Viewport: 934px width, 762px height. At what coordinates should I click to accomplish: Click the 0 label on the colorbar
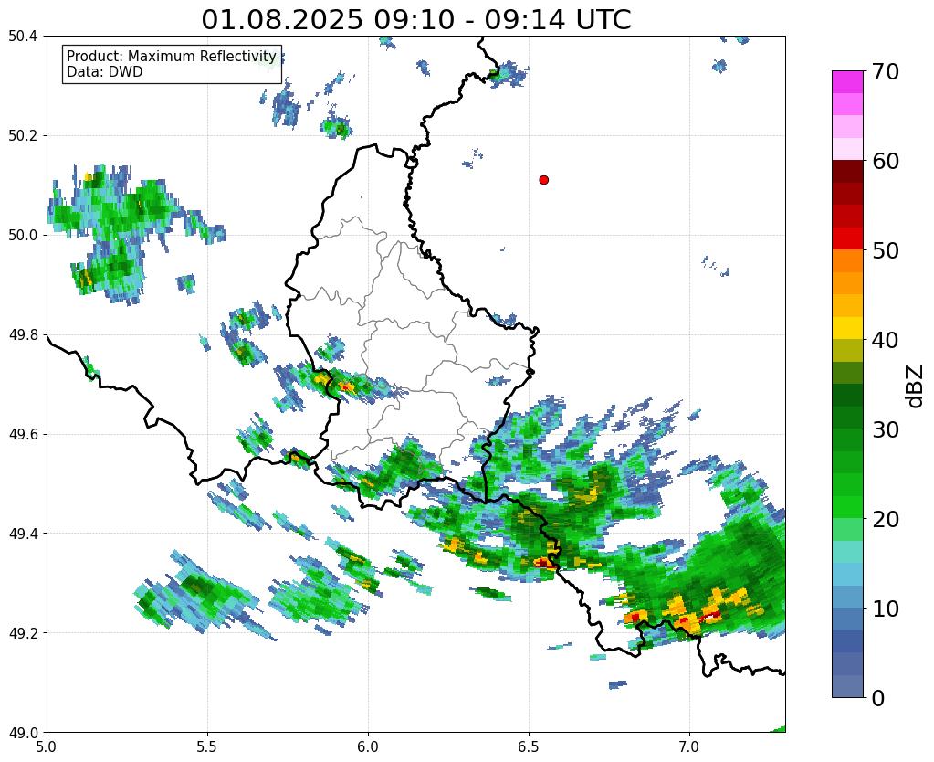coord(878,698)
